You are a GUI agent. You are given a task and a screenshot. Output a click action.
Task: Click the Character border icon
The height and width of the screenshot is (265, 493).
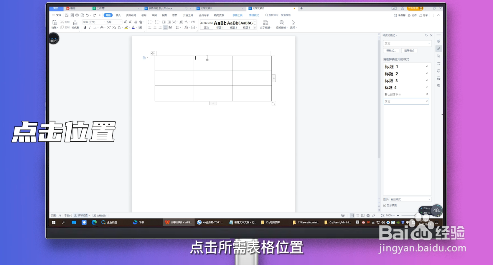click(140, 27)
